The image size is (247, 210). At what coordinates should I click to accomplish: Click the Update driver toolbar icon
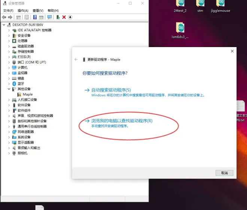tap(58, 17)
